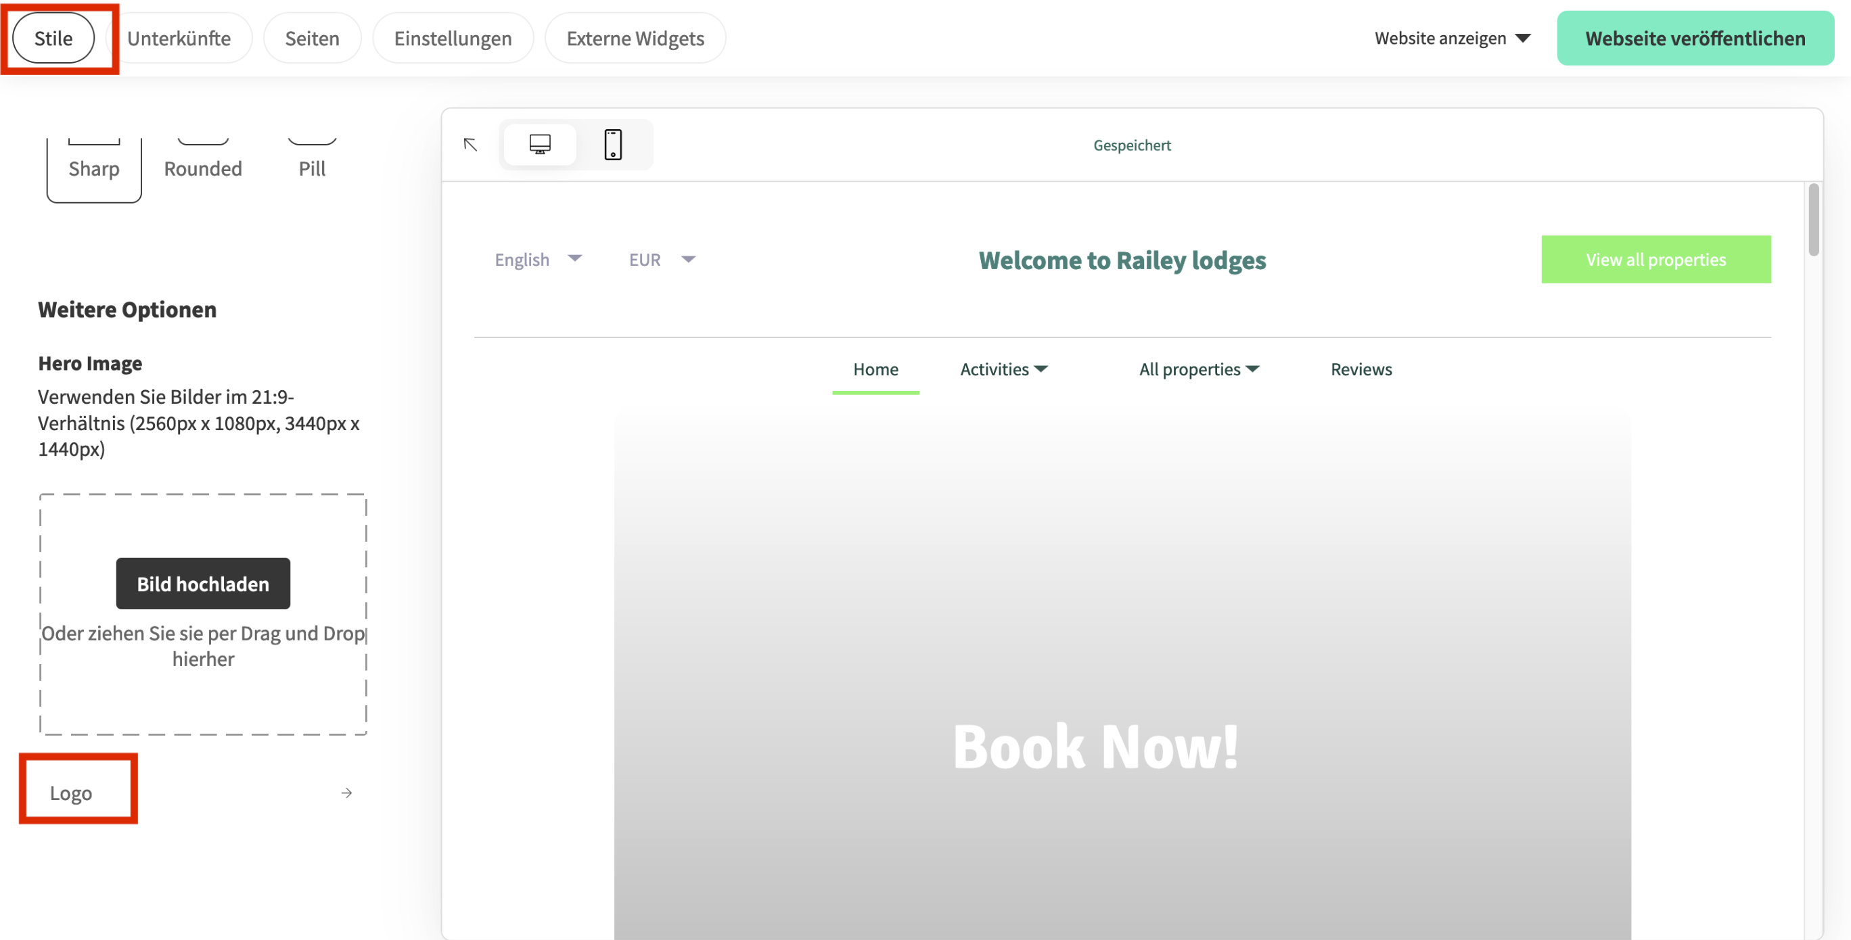This screenshot has width=1851, height=940.
Task: Switch to the Einstellungen tab
Action: click(453, 39)
